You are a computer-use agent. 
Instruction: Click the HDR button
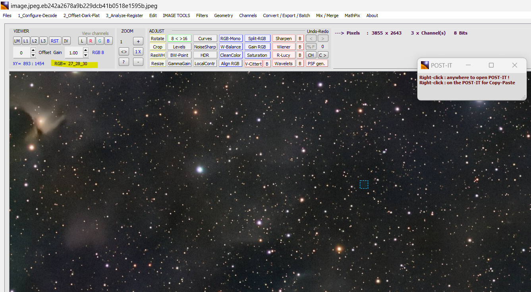[x=205, y=55]
